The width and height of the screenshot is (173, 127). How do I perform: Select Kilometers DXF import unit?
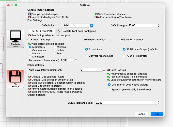click(x=30, y=57)
